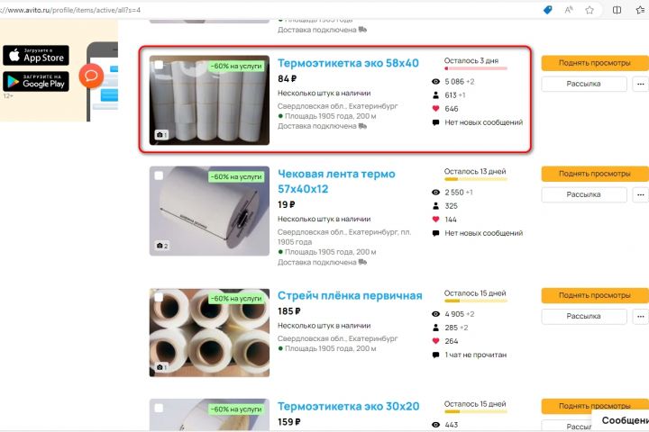Click the 84 ₽ price text

[288, 78]
